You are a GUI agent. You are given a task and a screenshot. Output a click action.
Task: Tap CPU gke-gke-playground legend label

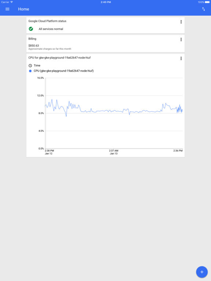pos(64,71)
